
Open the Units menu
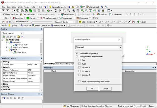tap(20, 7)
